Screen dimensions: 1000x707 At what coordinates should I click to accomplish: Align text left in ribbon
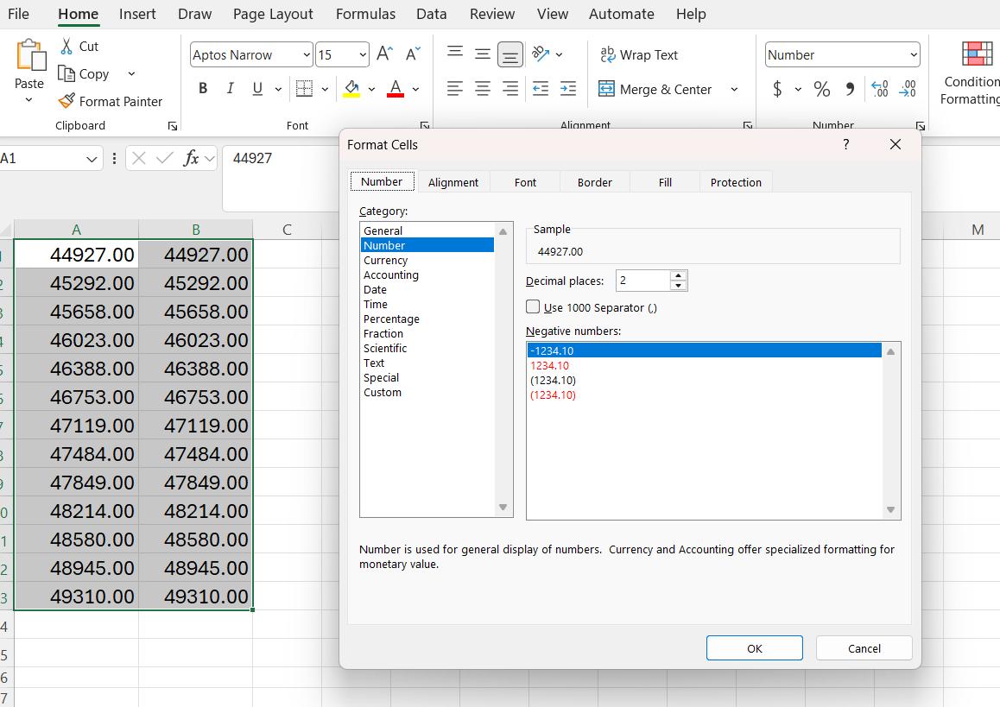click(x=455, y=89)
